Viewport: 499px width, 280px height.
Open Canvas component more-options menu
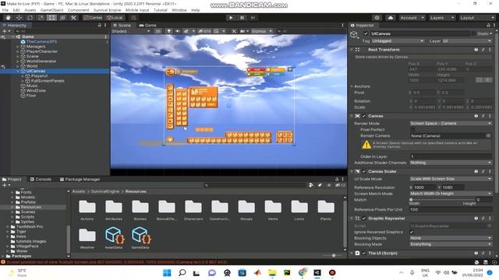coord(490,116)
